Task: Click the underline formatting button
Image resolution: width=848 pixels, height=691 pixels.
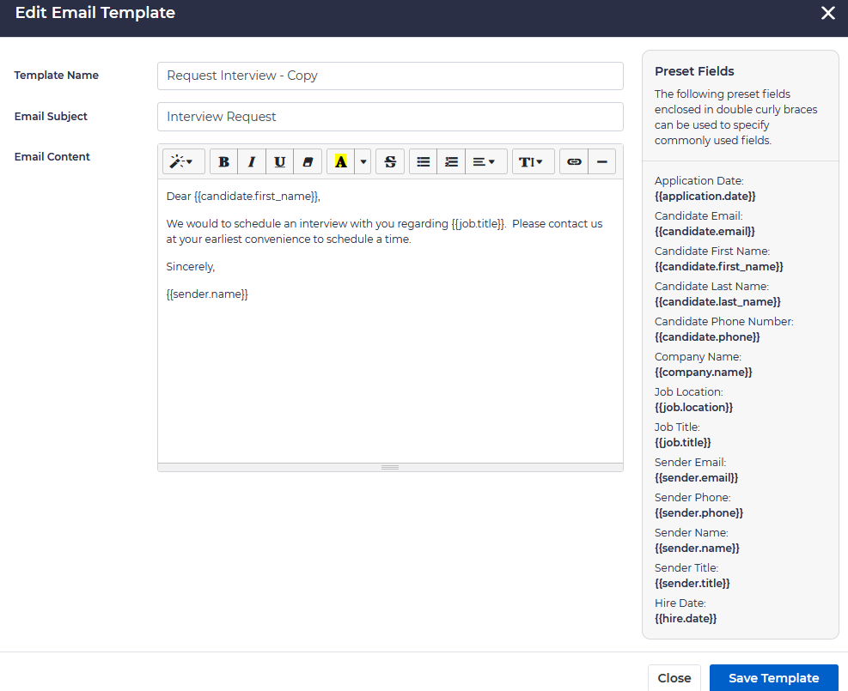Action: pyautogui.click(x=280, y=161)
